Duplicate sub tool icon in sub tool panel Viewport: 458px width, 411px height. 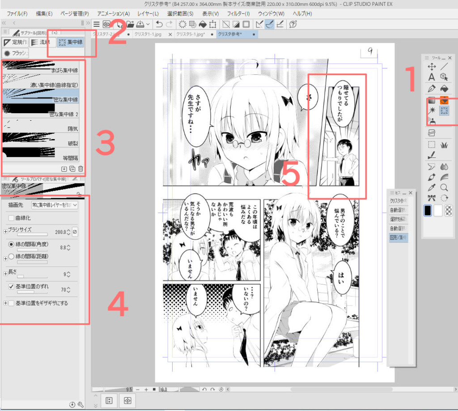72,169
